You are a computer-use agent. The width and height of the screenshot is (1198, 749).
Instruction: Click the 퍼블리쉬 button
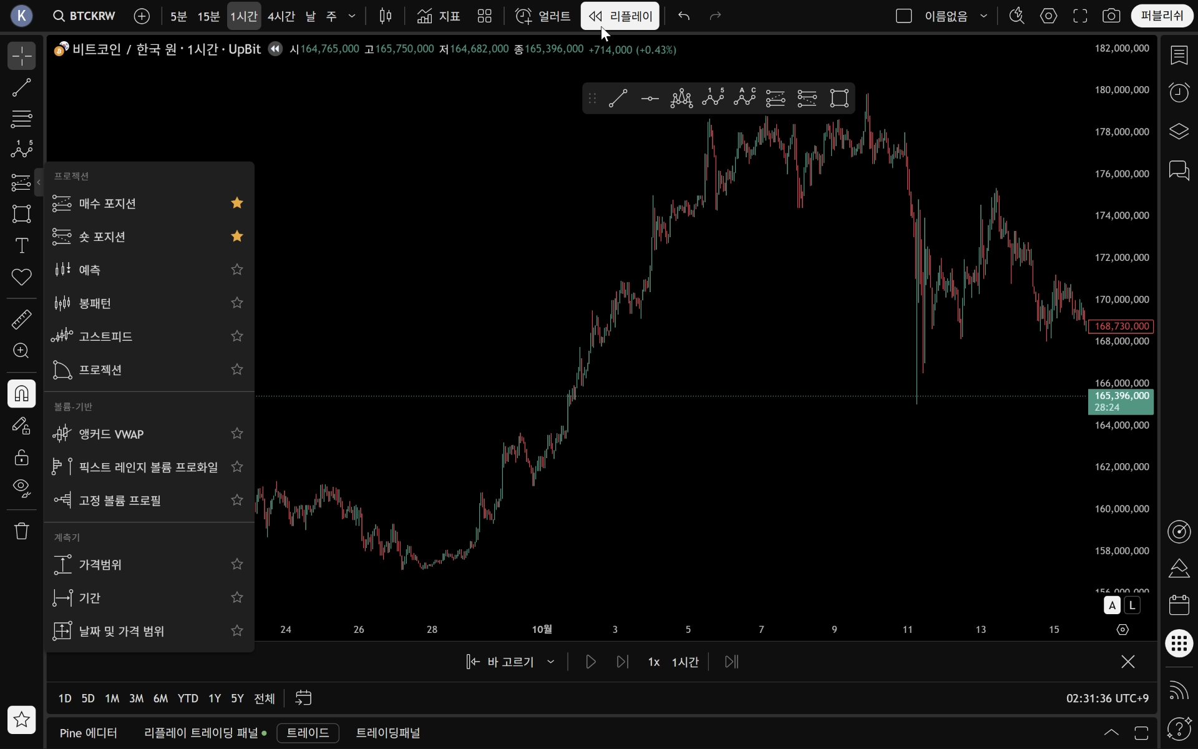point(1161,16)
